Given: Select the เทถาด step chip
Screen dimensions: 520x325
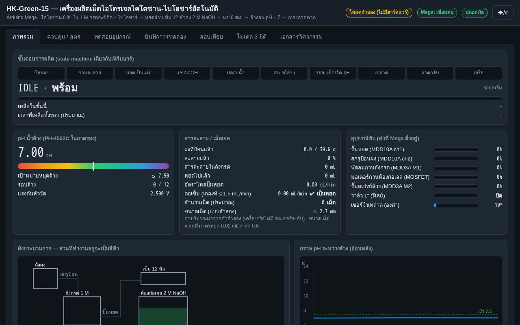Looking at the screenshot, I should pos(381,73).
